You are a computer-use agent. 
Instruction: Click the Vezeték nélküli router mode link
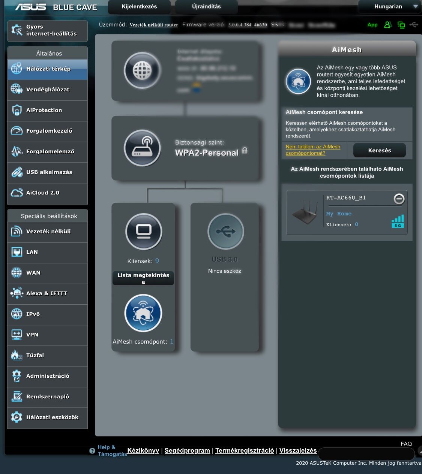tap(154, 25)
